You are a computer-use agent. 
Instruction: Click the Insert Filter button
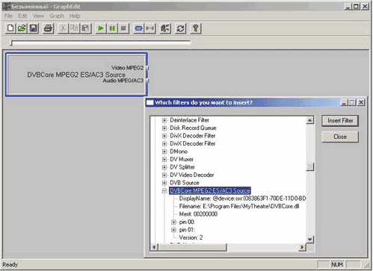340,121
